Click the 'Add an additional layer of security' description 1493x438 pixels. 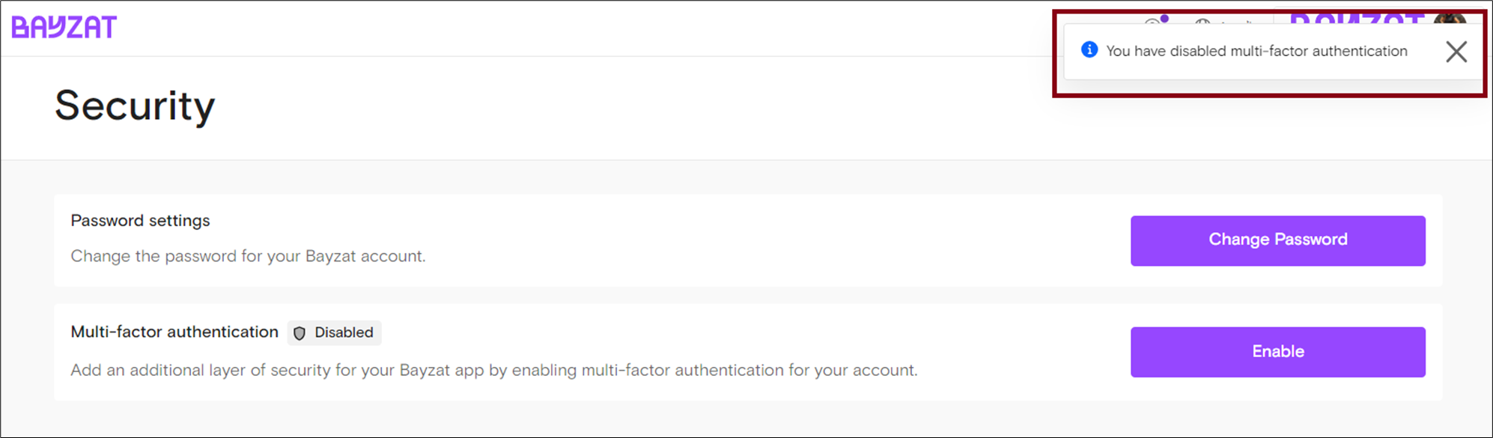[x=494, y=370]
